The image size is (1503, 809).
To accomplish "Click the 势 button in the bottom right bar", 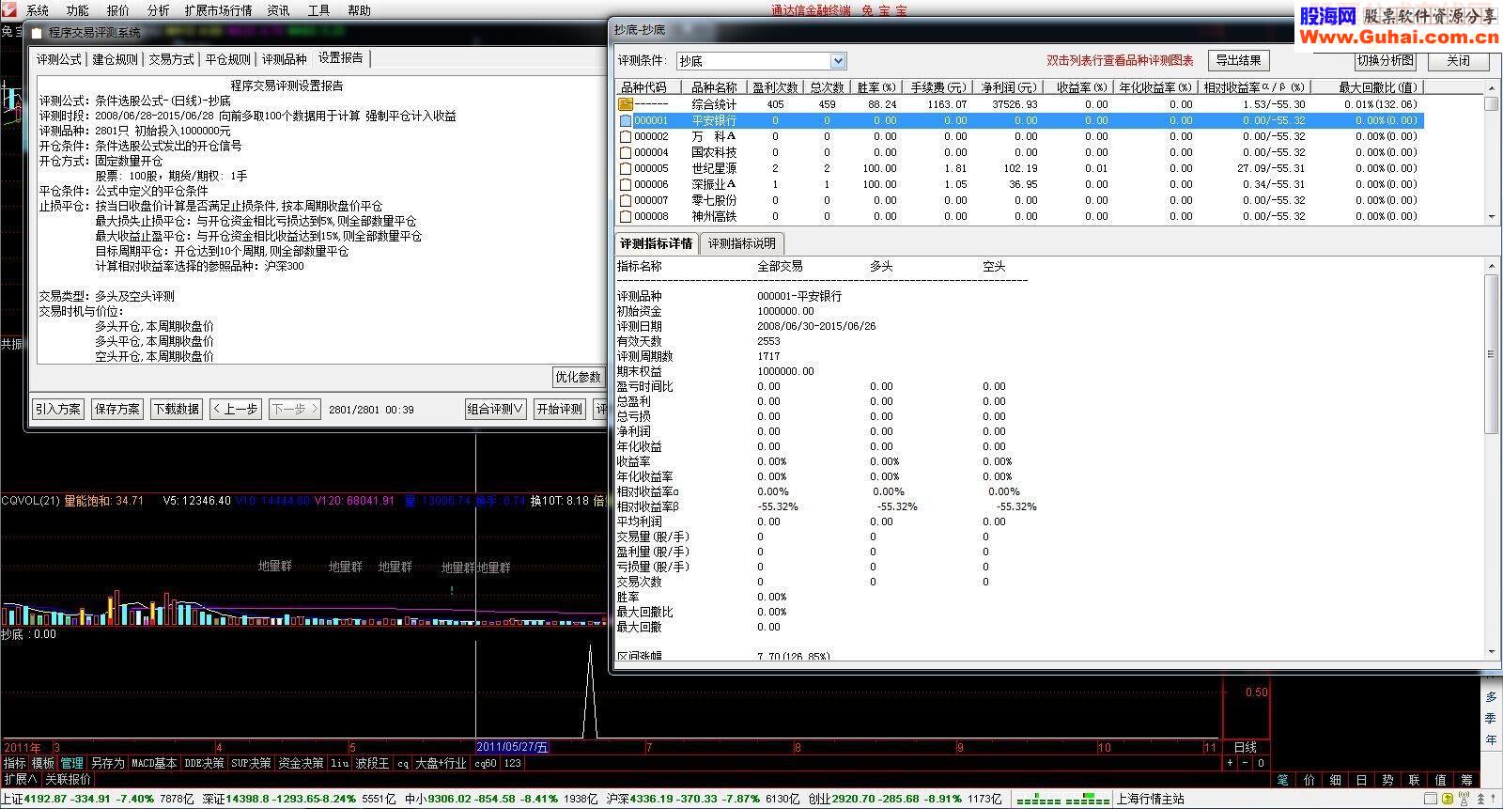I will pyautogui.click(x=1387, y=780).
